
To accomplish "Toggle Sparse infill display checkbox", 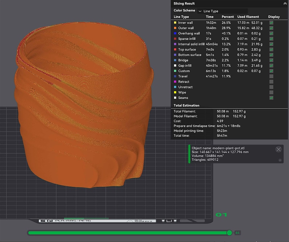I will point(271,39).
